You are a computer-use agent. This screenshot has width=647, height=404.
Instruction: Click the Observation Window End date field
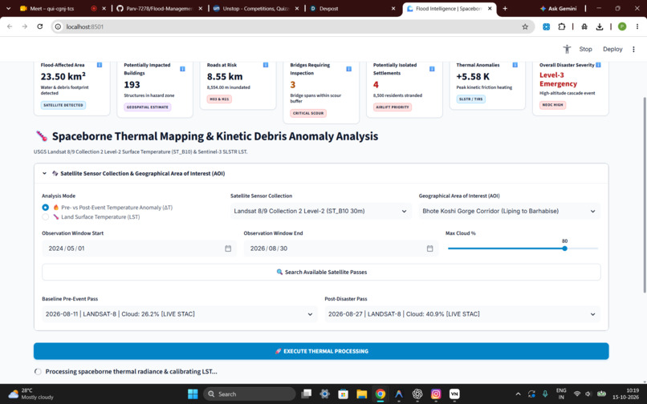pos(341,248)
